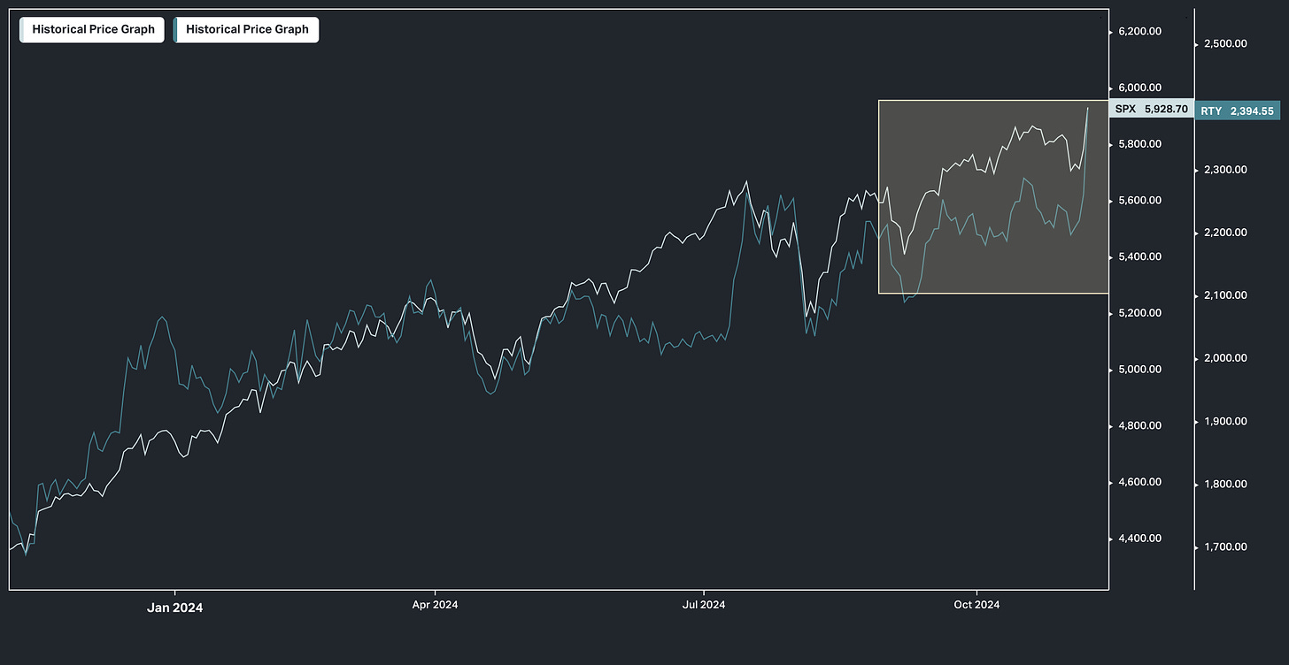Click the 2,500.00 RTY axis value

[x=1225, y=43]
